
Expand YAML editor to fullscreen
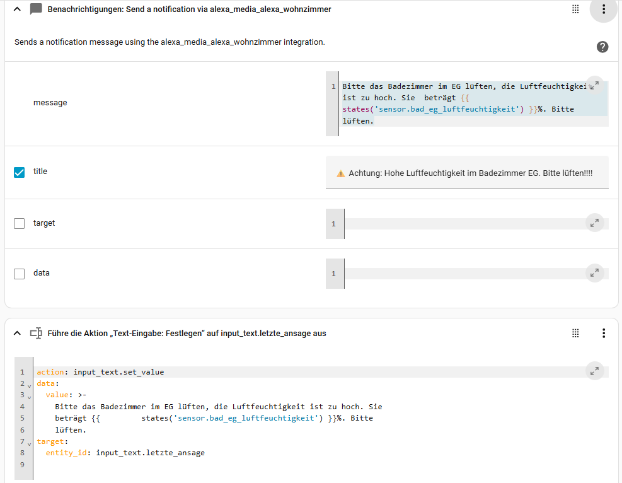click(x=594, y=371)
